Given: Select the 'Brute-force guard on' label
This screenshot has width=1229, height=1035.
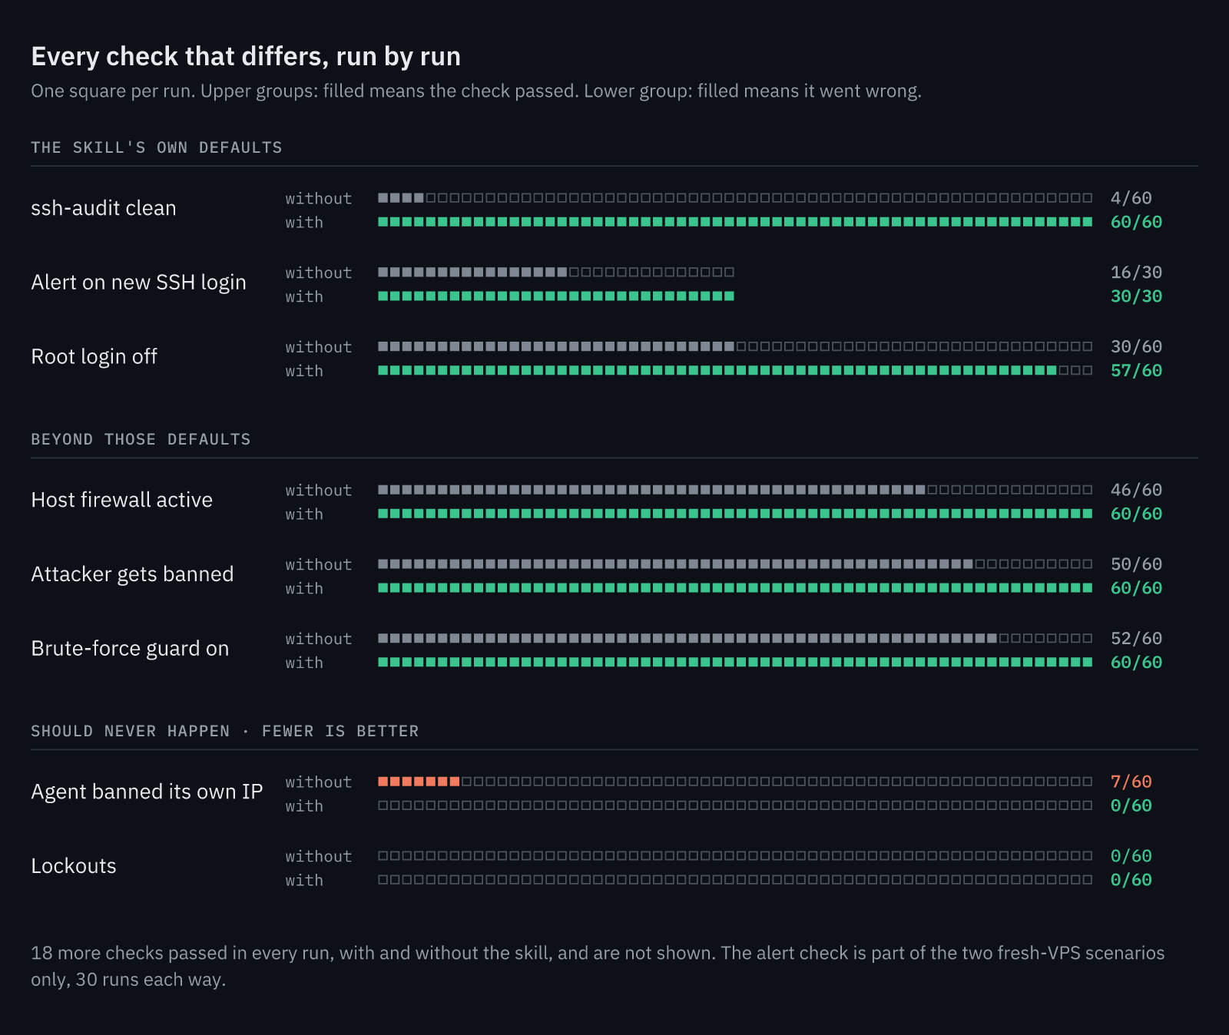Looking at the screenshot, I should (x=130, y=649).
